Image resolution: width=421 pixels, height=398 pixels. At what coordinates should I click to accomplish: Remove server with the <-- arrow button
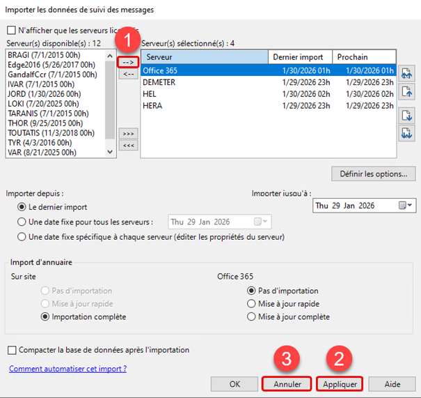128,75
